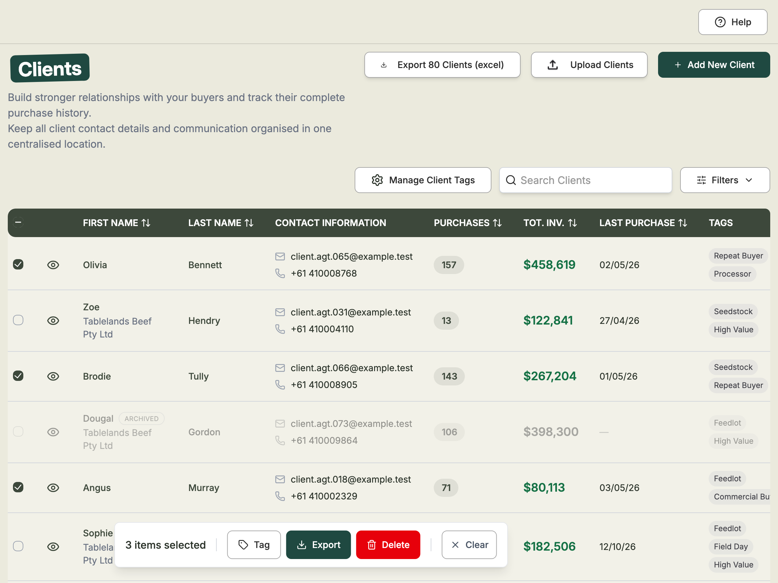The image size is (778, 583).
Task: Open Manage Client Tags
Action: coord(423,180)
